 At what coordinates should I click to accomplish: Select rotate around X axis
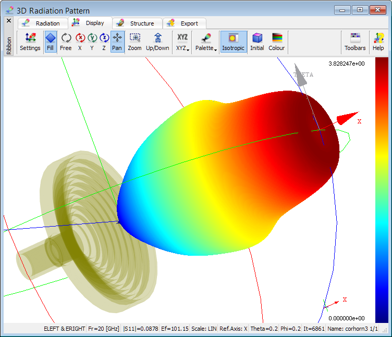point(80,42)
